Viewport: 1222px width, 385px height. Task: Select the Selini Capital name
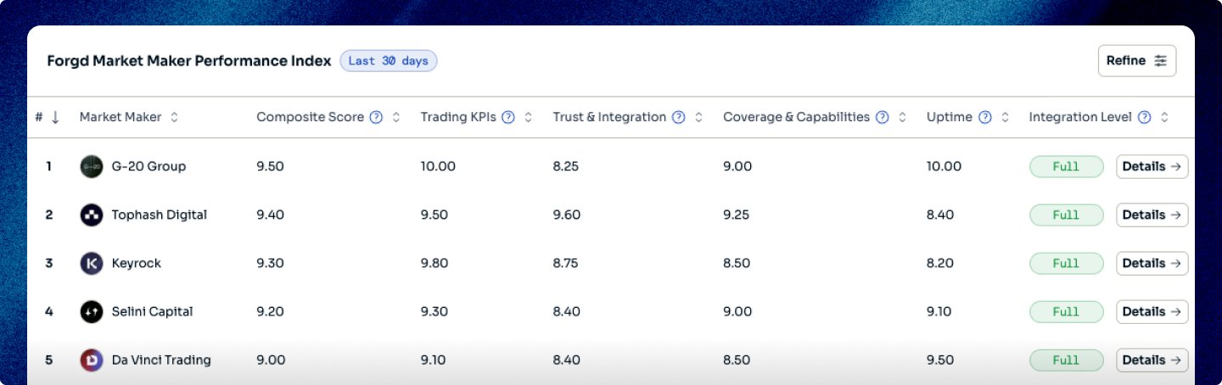coord(152,312)
